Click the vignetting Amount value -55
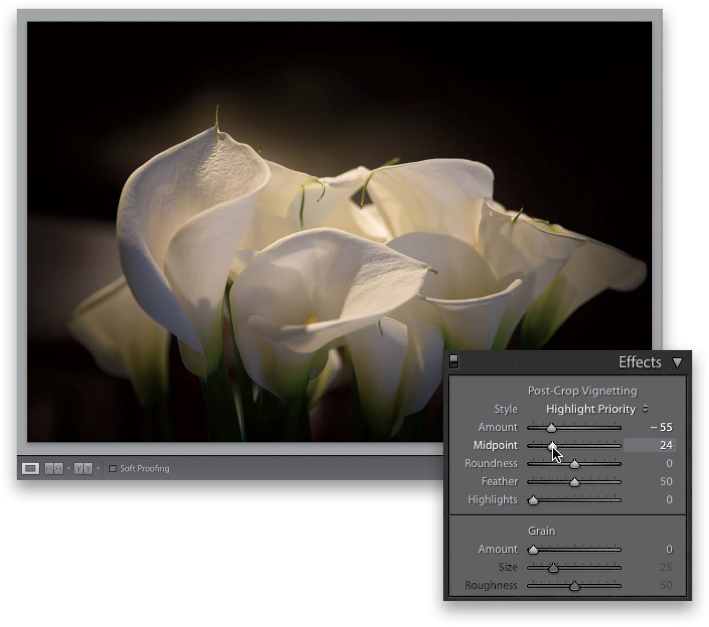The image size is (709, 627). [661, 427]
